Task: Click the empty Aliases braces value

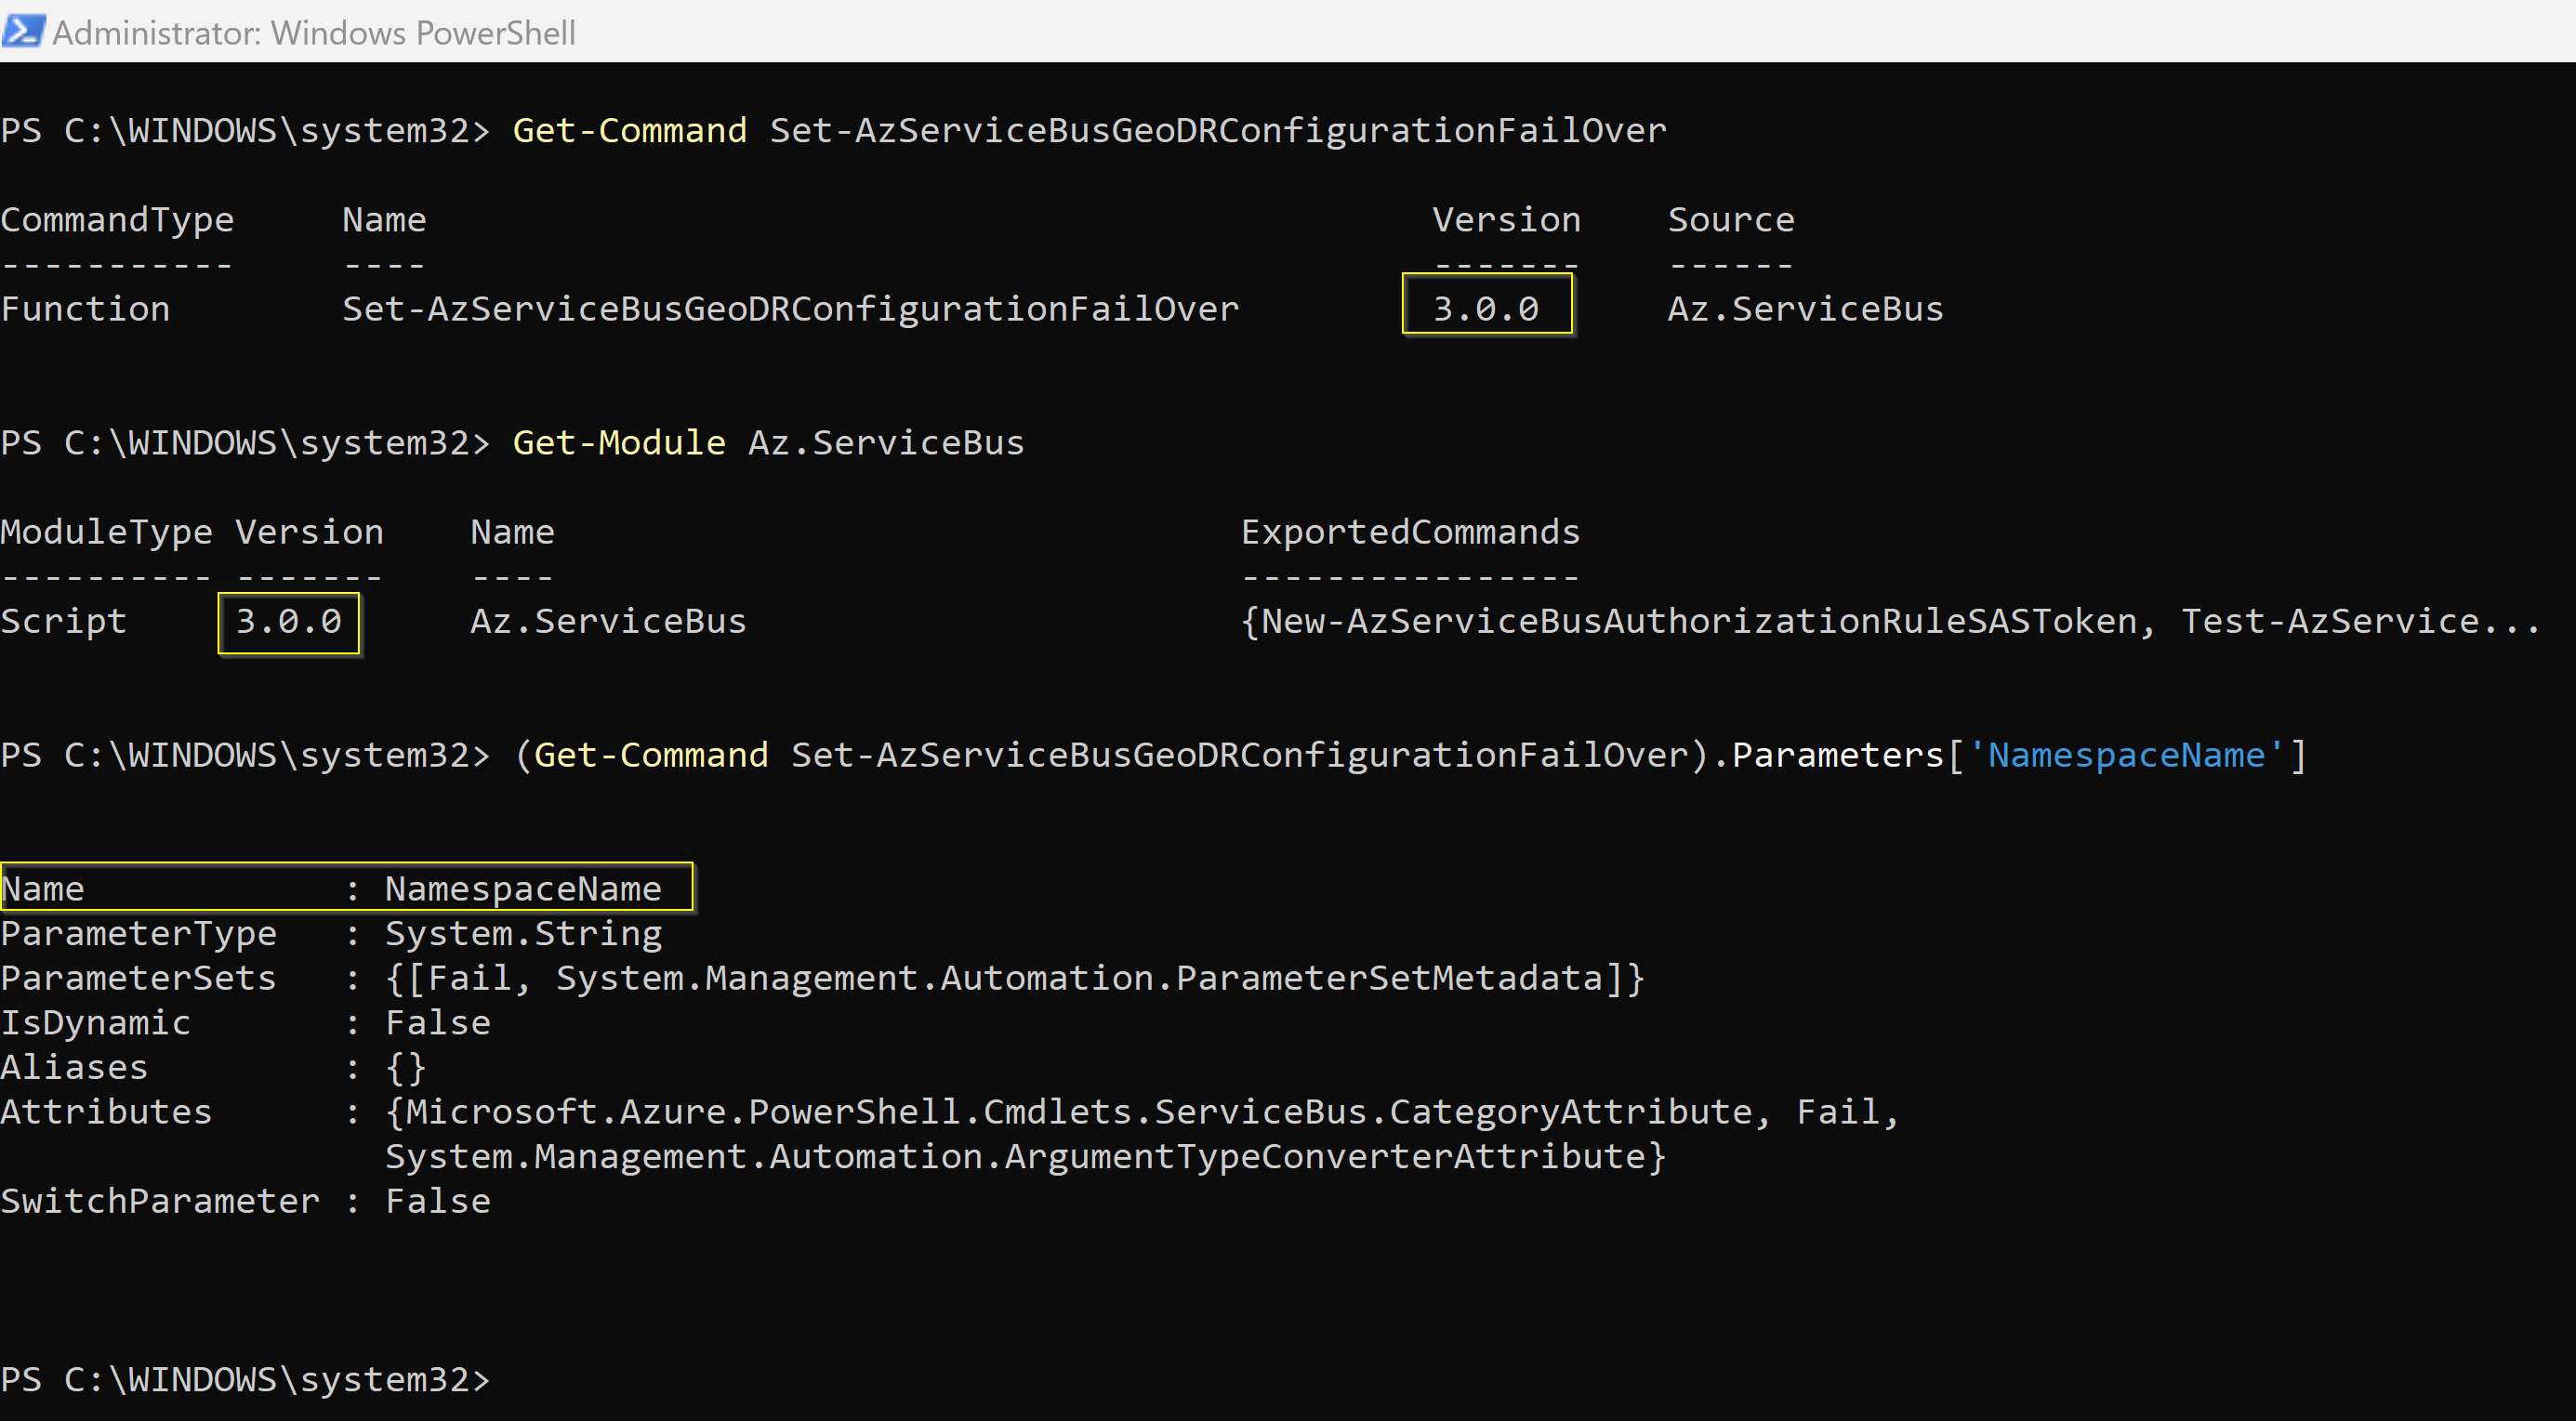Action: coord(404,1066)
